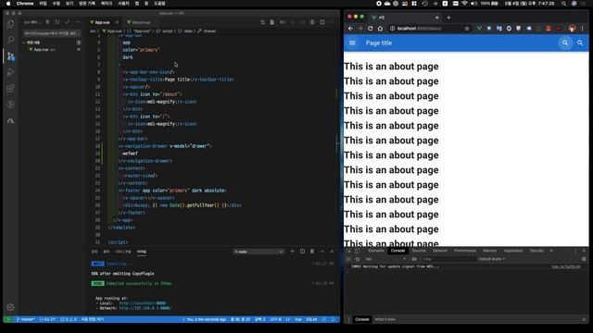
Task: Add a new terminal with the plus icon
Action: pyautogui.click(x=292, y=252)
